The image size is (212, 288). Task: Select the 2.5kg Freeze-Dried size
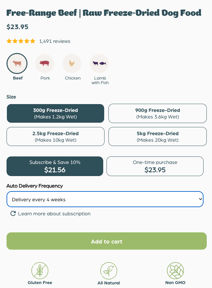click(x=56, y=136)
